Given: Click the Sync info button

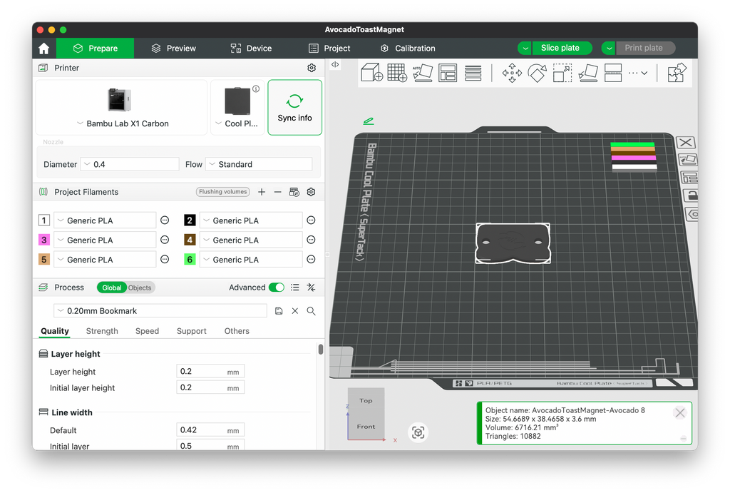Looking at the screenshot, I should (x=294, y=108).
